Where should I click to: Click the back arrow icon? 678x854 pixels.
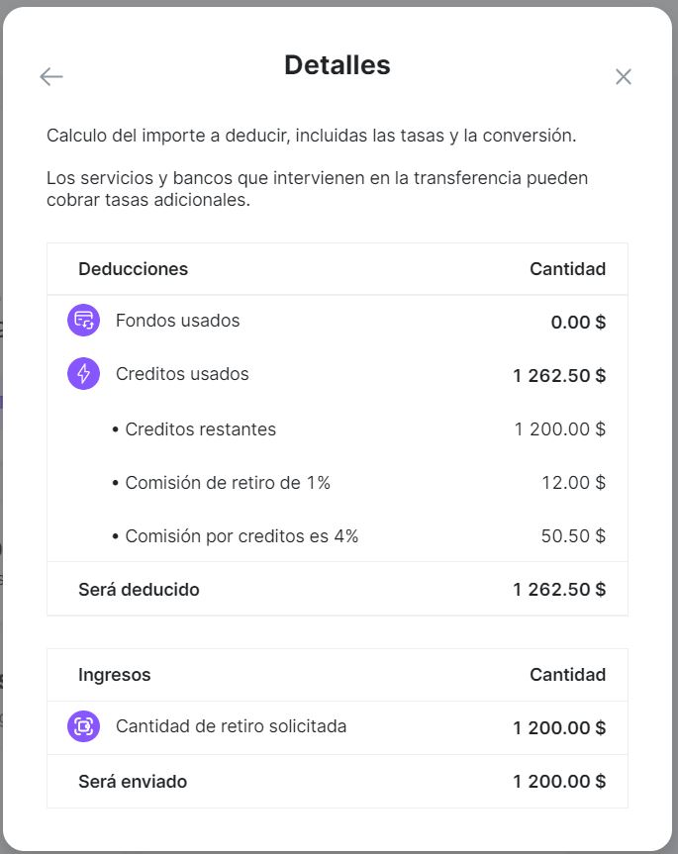tap(51, 77)
